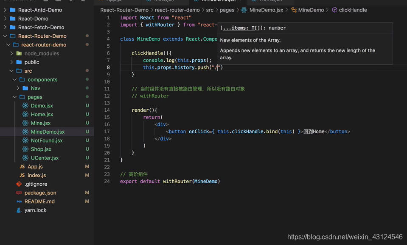Click the React icon beside NotFound.jsx
The width and height of the screenshot is (407, 245).
[x=25, y=140]
